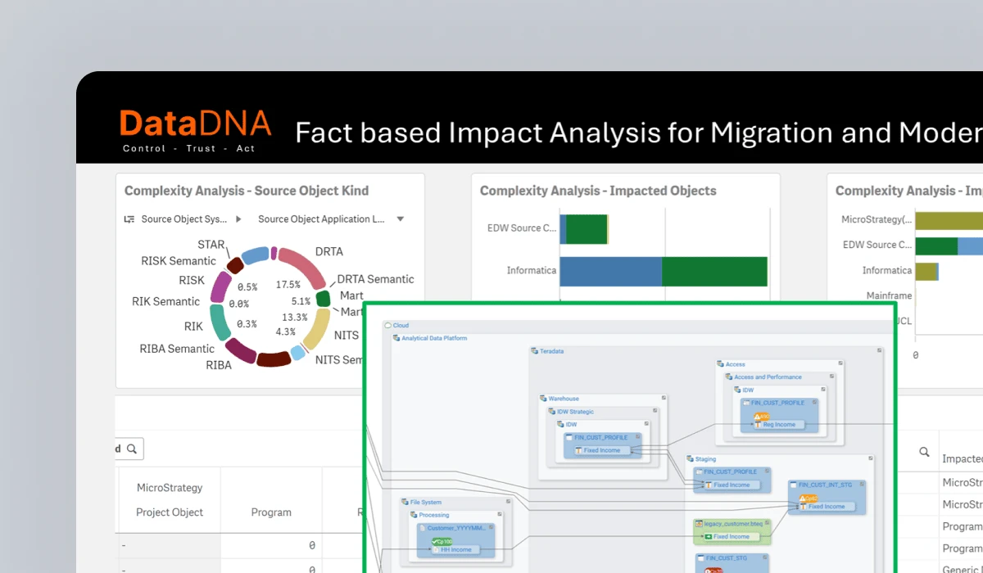Viewport: 983px width, 573px height.
Task: Click the RIBA Semantic legend label
Action: 177,349
